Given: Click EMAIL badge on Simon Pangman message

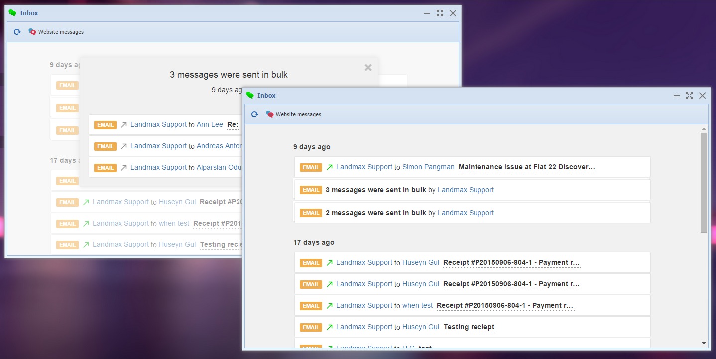Looking at the screenshot, I should point(311,167).
